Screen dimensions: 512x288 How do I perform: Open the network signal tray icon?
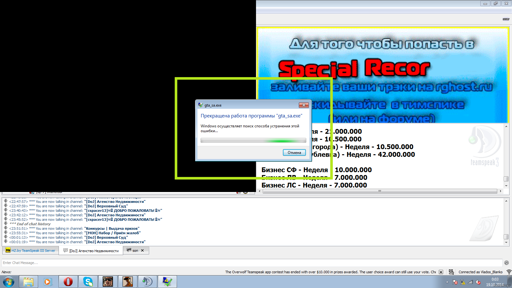470,282
